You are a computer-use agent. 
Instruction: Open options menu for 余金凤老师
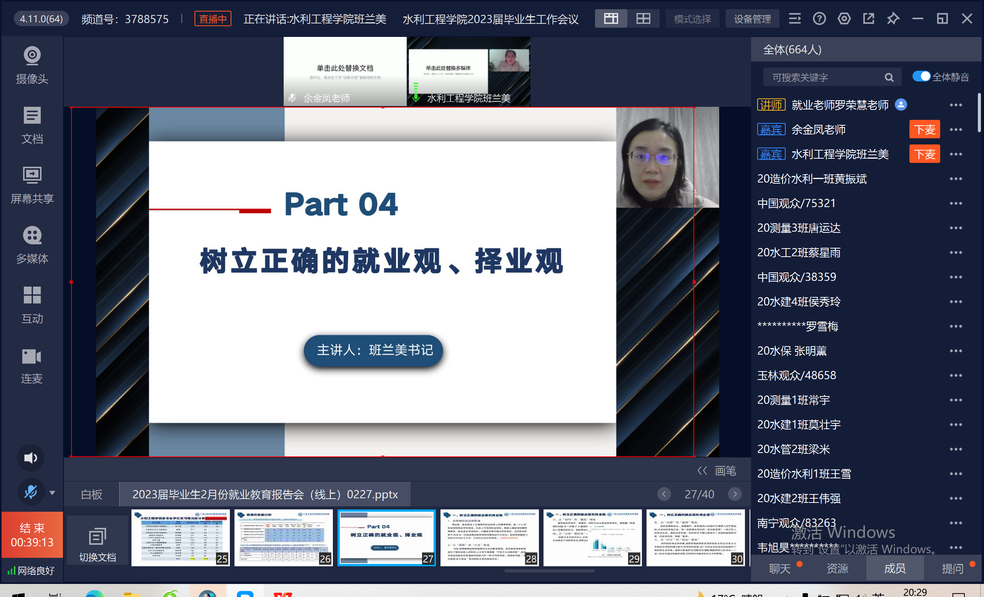pyautogui.click(x=956, y=130)
